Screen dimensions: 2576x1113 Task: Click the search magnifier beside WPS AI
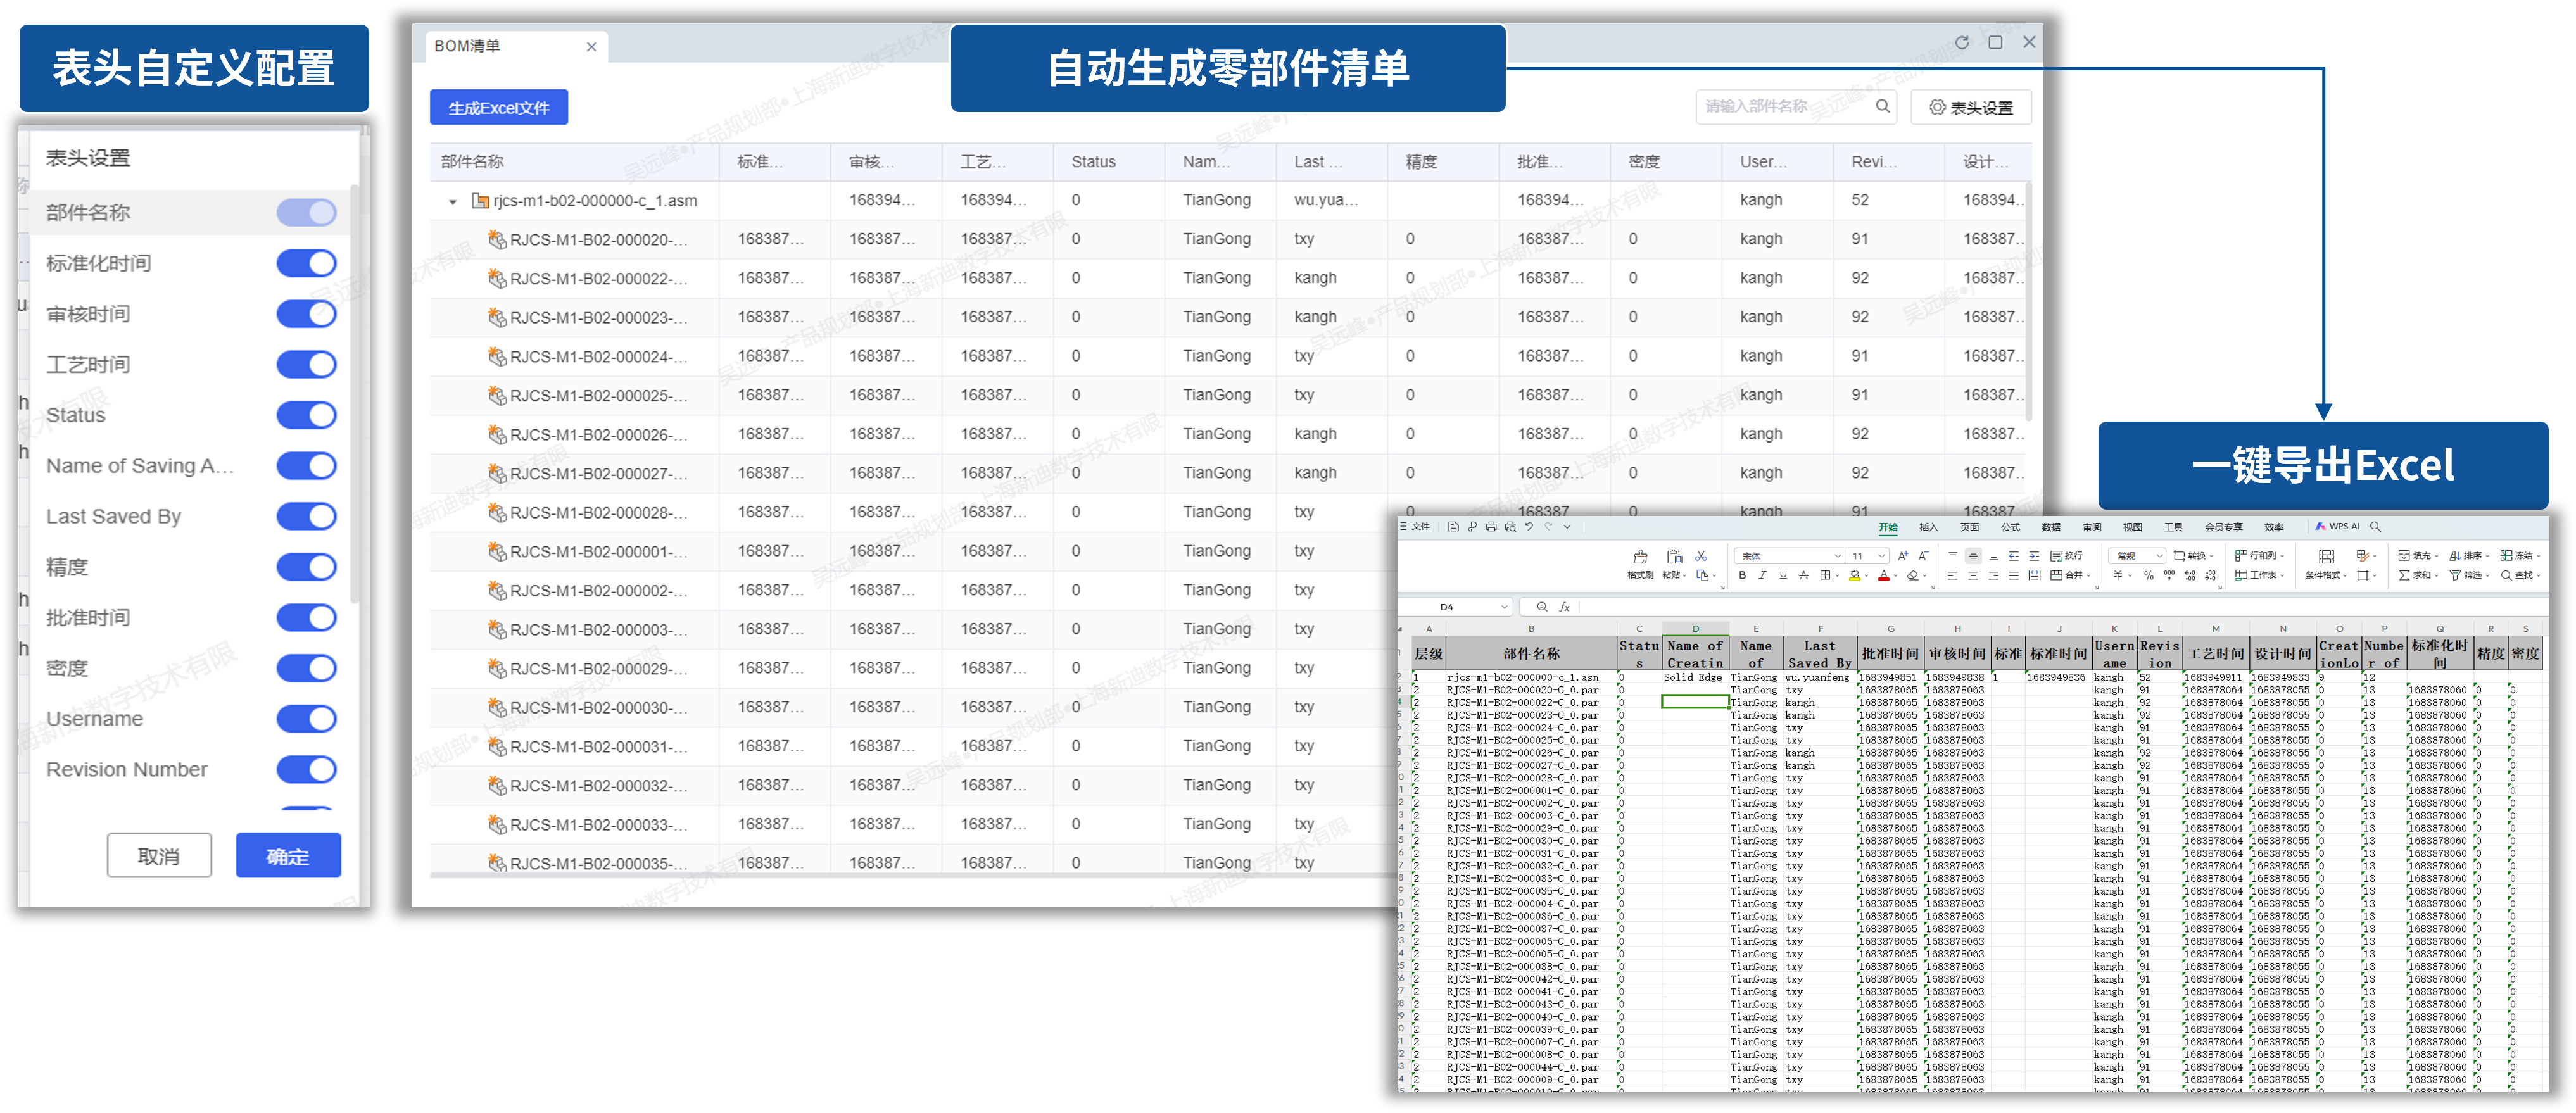click(2376, 527)
